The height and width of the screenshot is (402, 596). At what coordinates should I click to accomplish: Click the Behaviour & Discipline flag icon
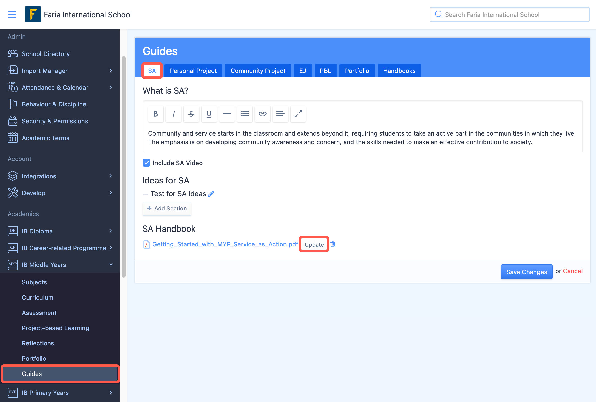point(12,104)
